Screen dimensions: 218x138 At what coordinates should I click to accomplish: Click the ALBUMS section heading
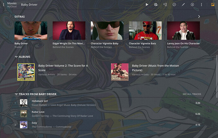click(x=24, y=57)
